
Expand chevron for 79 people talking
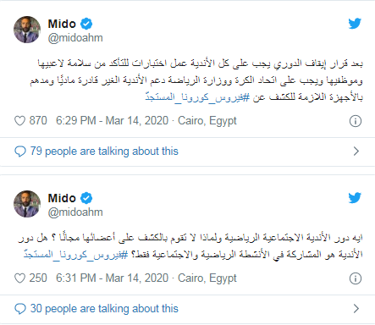coord(356,151)
